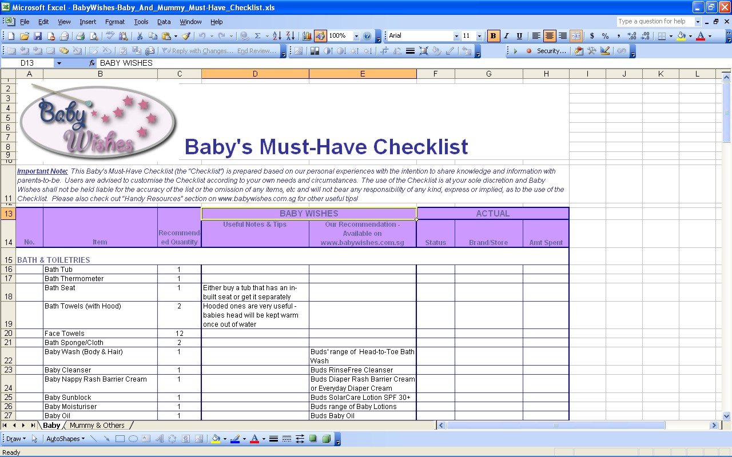Click the Copy icon
Viewport: 732px width, 457px height.
(x=152, y=36)
